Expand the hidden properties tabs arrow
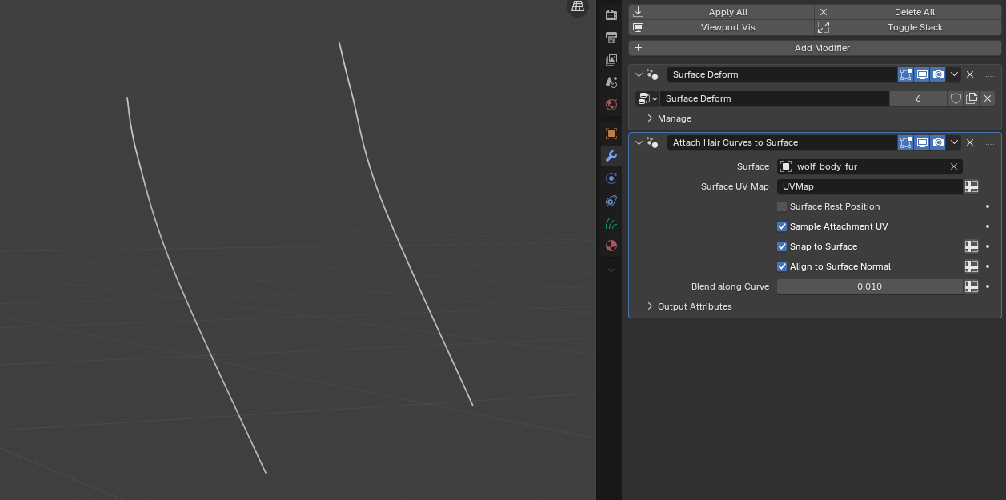 point(611,270)
